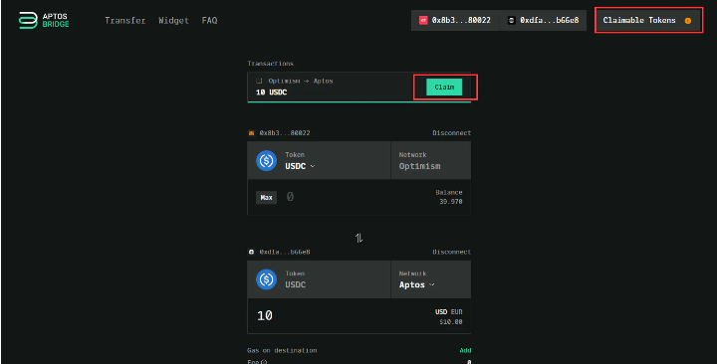Click the USDC coin icon in Aptos destination panel
The width and height of the screenshot is (717, 364).
(x=266, y=279)
